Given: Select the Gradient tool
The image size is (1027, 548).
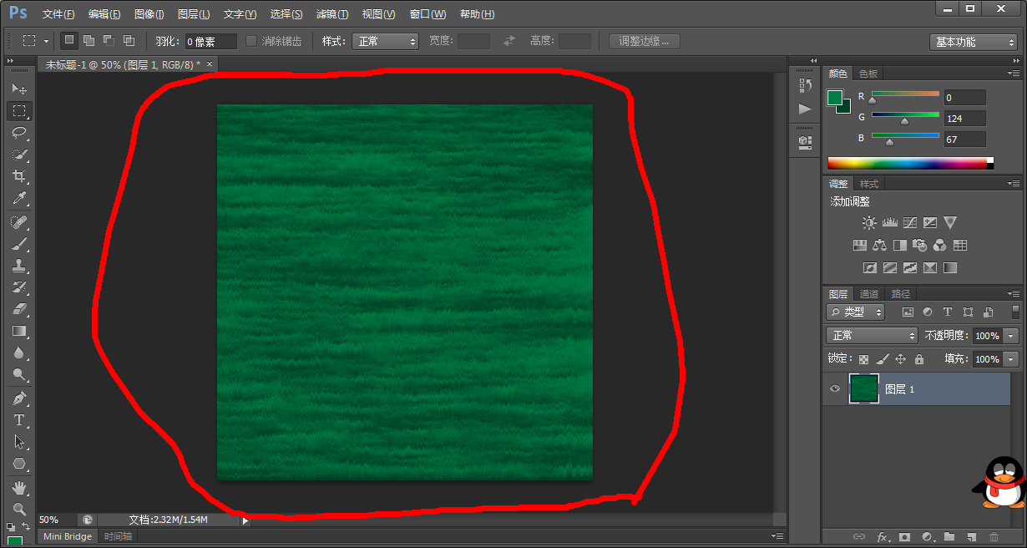Looking at the screenshot, I should pos(19,332).
